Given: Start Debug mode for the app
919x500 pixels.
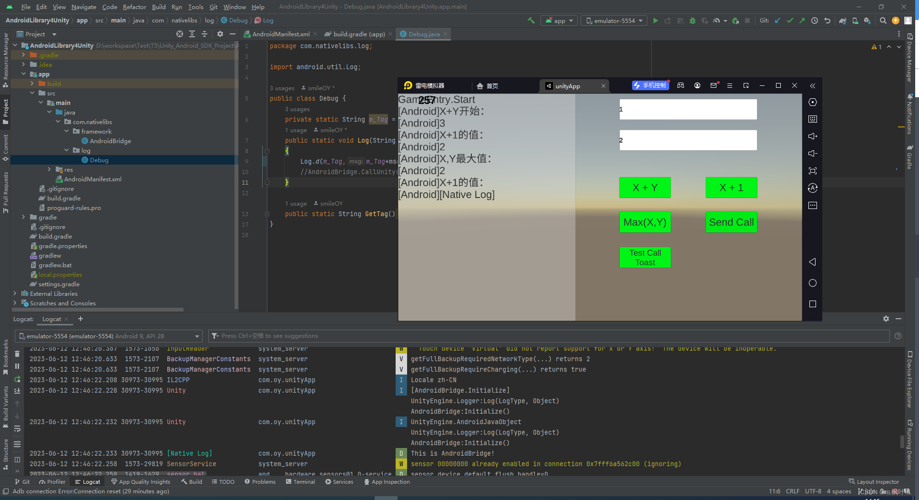Looking at the screenshot, I should (692, 21).
